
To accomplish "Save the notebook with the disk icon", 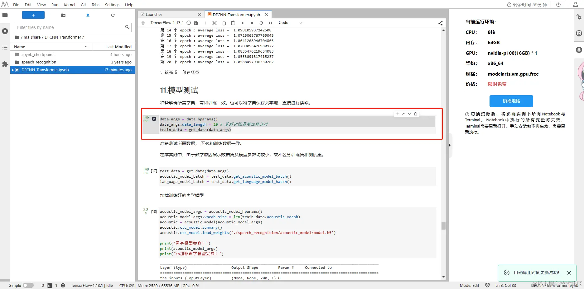I will (196, 23).
